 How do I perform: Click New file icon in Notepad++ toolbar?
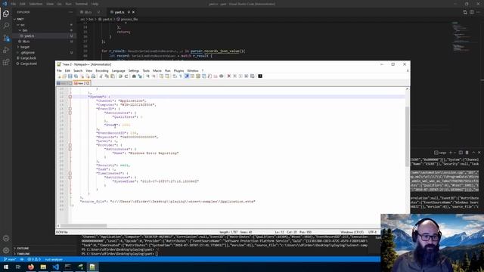pyautogui.click(x=59, y=76)
